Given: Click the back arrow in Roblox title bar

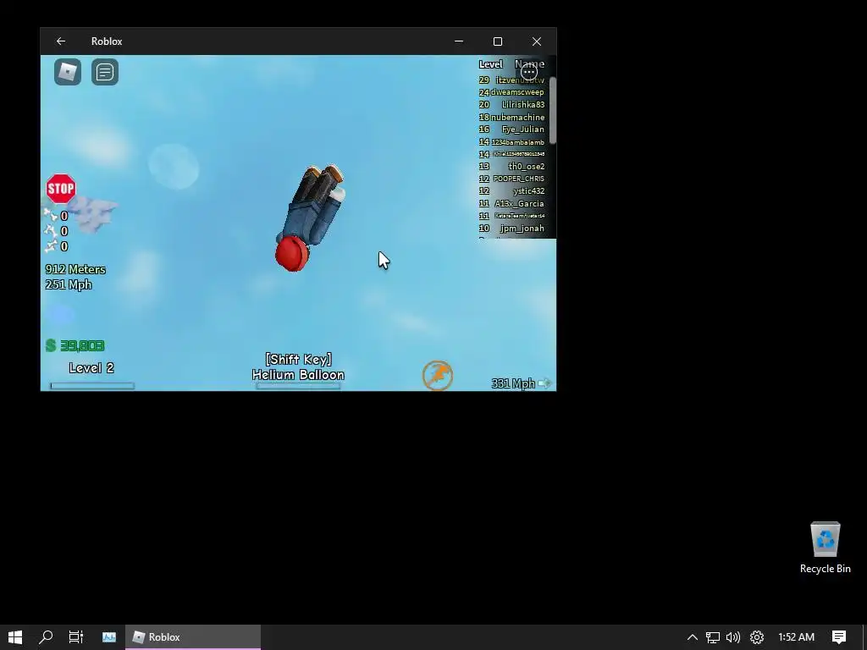Looking at the screenshot, I should [61, 41].
